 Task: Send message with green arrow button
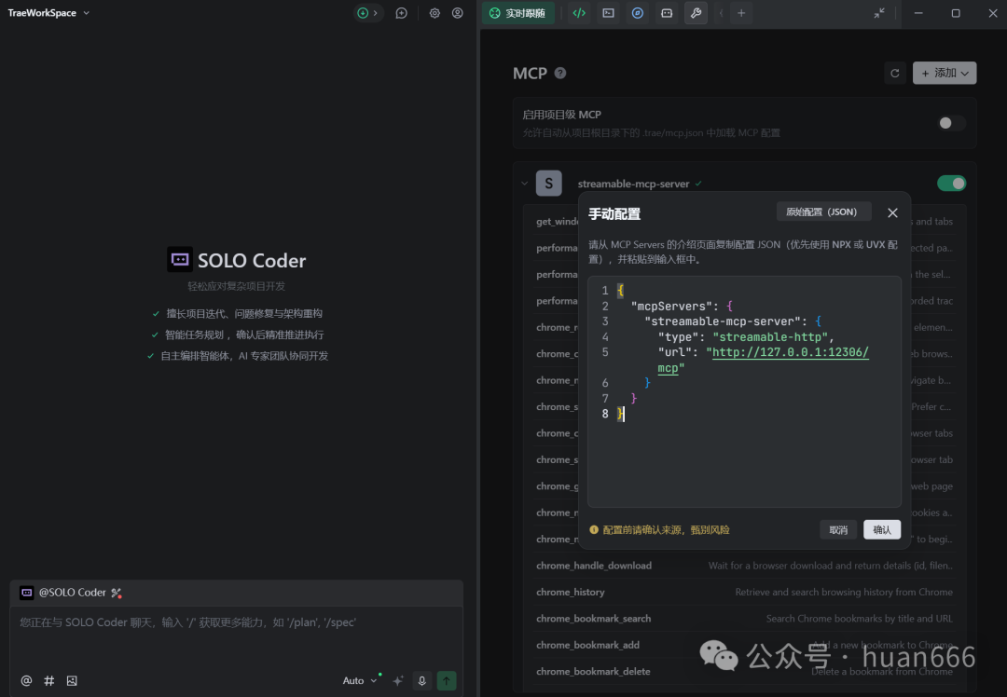click(x=447, y=680)
